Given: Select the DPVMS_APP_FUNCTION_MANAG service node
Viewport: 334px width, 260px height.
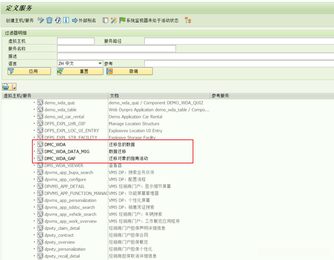Looking at the screenshot, I should coord(76,193).
